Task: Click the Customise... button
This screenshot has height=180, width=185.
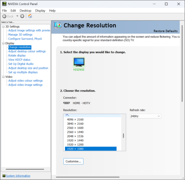Action: click(x=73, y=161)
